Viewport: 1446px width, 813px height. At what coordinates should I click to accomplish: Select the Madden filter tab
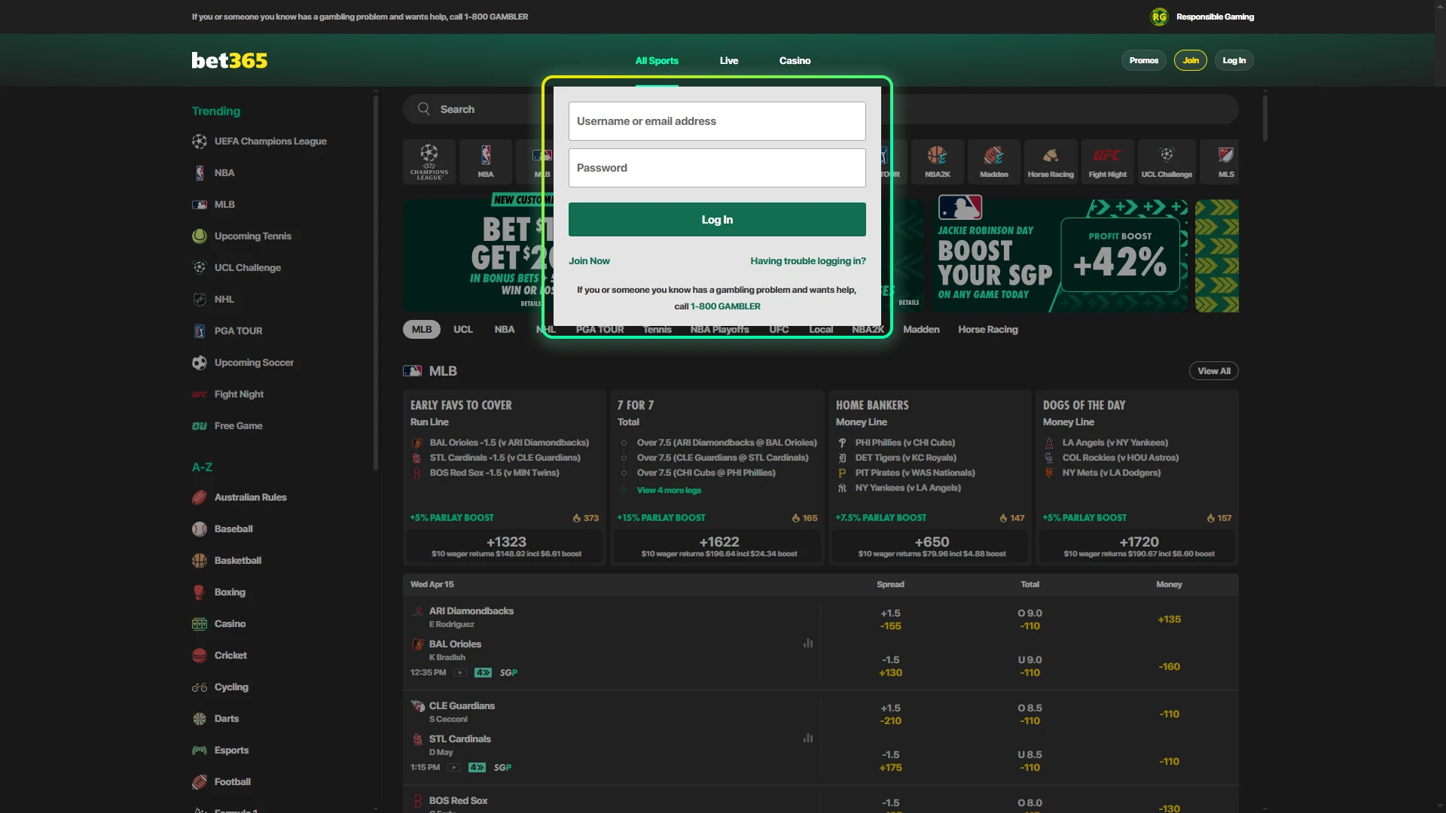pyautogui.click(x=921, y=330)
